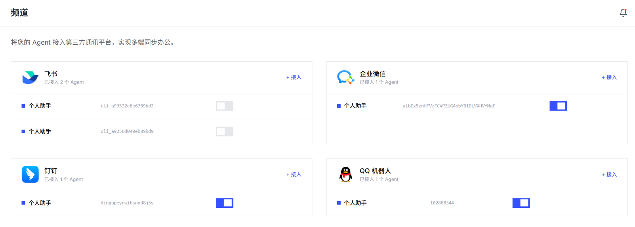Select the first 个人助手 entry under 飞书
The width and height of the screenshot is (635, 227).
40,106
